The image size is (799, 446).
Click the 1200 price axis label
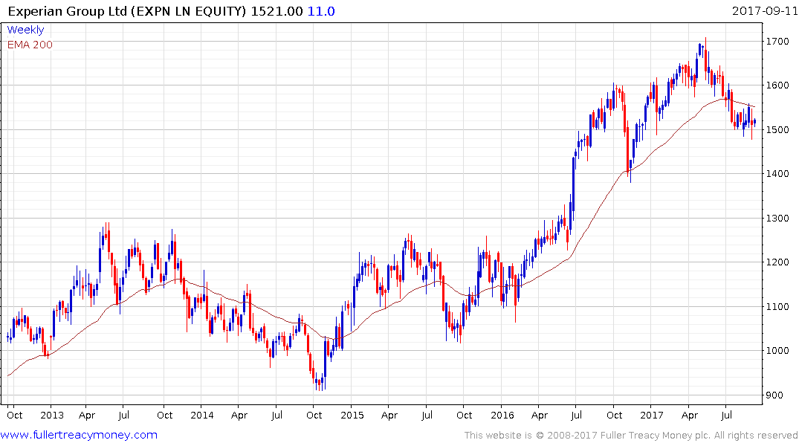pos(777,262)
